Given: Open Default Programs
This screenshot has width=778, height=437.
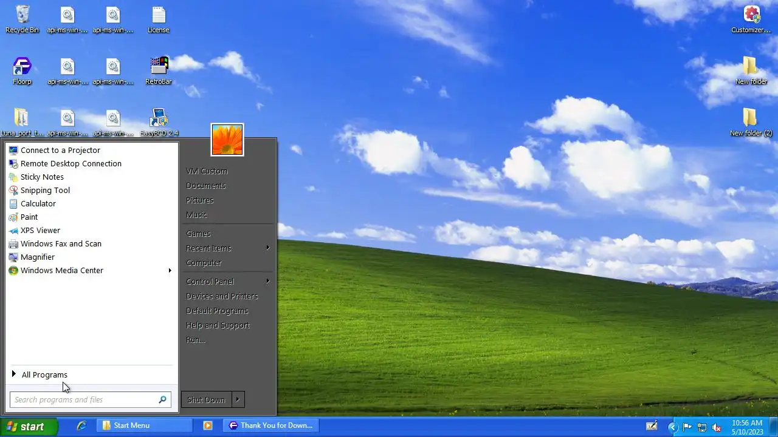Looking at the screenshot, I should click(x=218, y=311).
